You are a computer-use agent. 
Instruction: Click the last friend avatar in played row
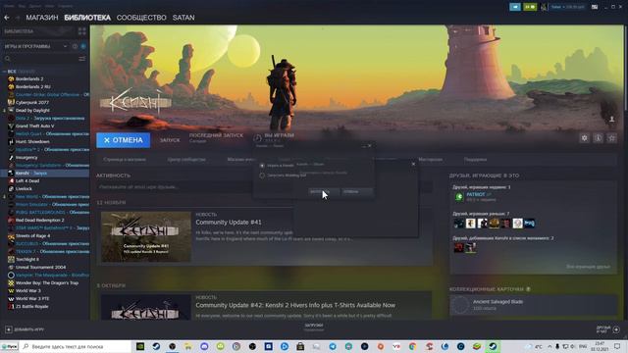tap(530, 223)
